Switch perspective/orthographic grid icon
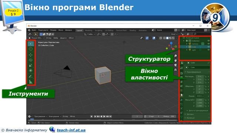The width and height of the screenshot is (237, 133). (176, 70)
